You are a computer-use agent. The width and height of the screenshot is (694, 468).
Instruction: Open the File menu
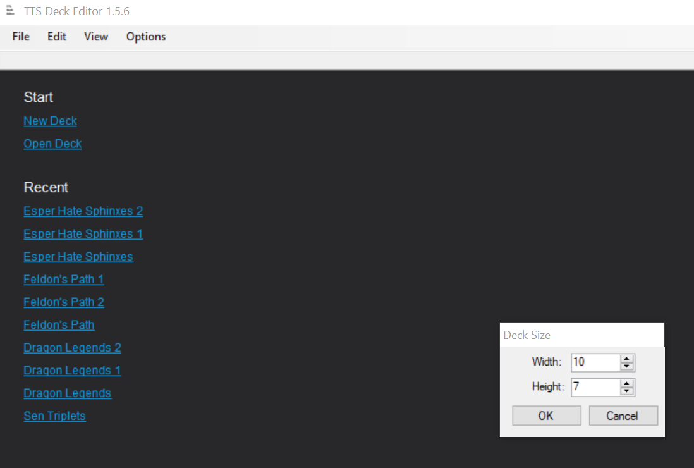pos(21,37)
